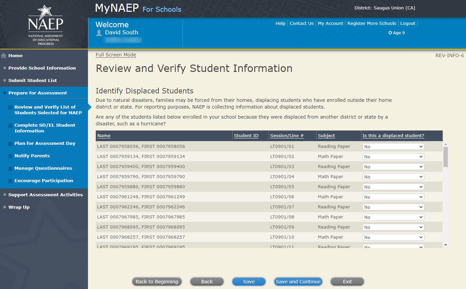Click the Register More Schools link
Screen dimensions: 466x289
(372, 24)
